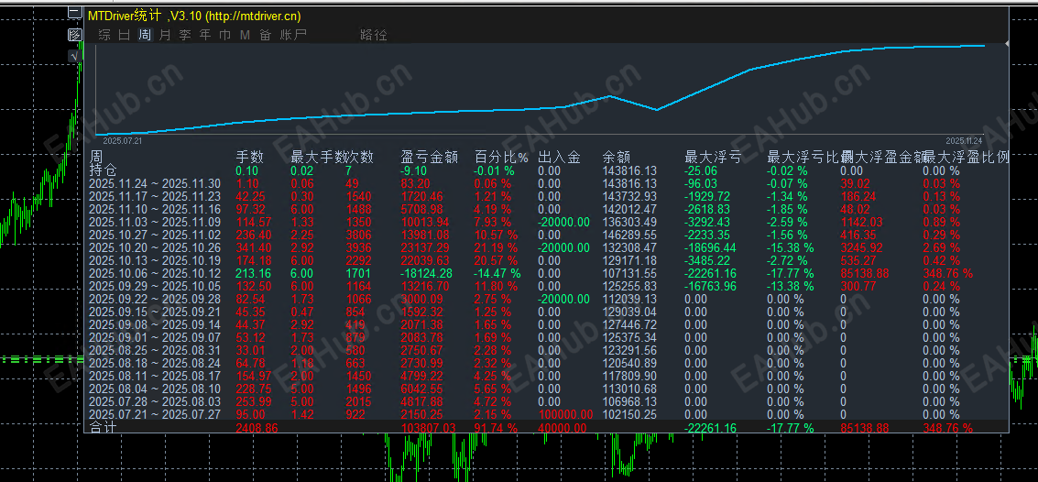The image size is (1038, 482).
Task: Click the trade count 3936
Action: click(x=357, y=247)
